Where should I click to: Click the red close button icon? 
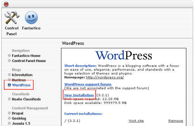tap(6, 4)
